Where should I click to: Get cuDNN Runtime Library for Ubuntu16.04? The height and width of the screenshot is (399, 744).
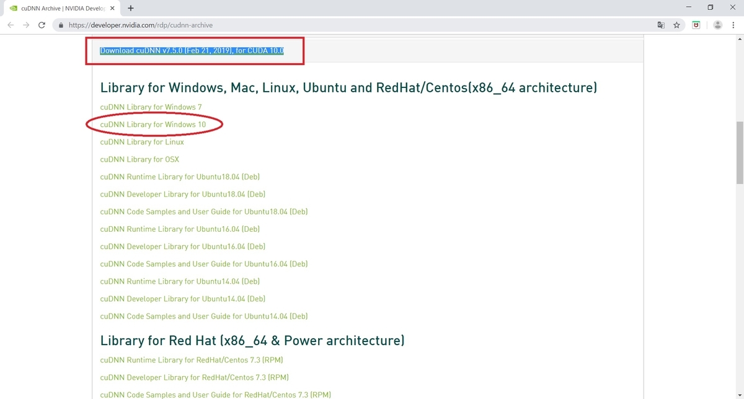click(180, 229)
